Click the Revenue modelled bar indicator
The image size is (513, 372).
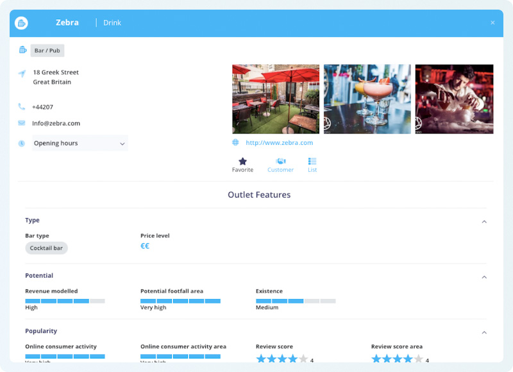pos(65,301)
